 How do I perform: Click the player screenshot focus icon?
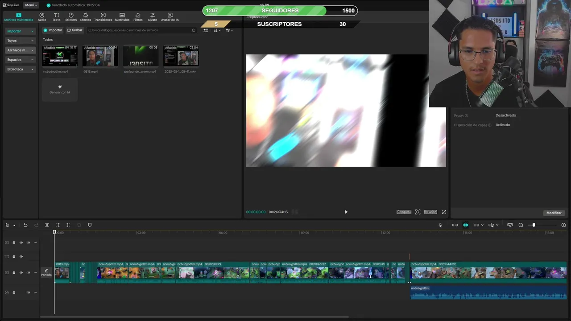pyautogui.click(x=418, y=212)
